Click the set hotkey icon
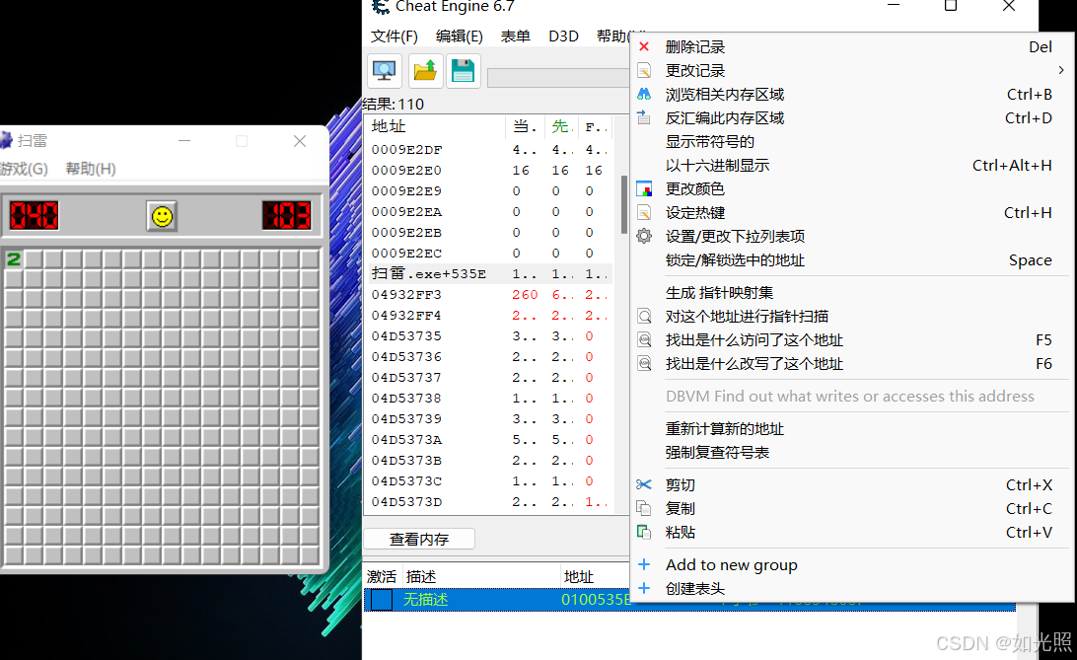This screenshot has height=660, width=1077. (x=644, y=212)
